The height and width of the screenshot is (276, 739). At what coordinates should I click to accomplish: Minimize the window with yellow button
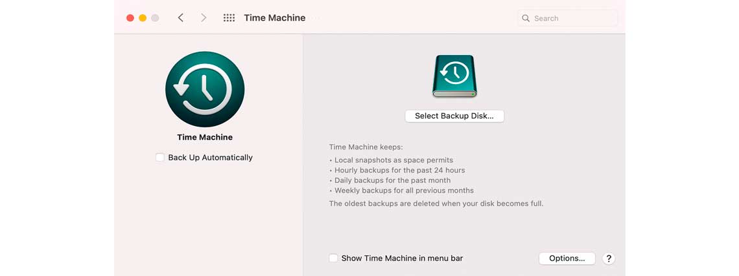[x=143, y=18]
